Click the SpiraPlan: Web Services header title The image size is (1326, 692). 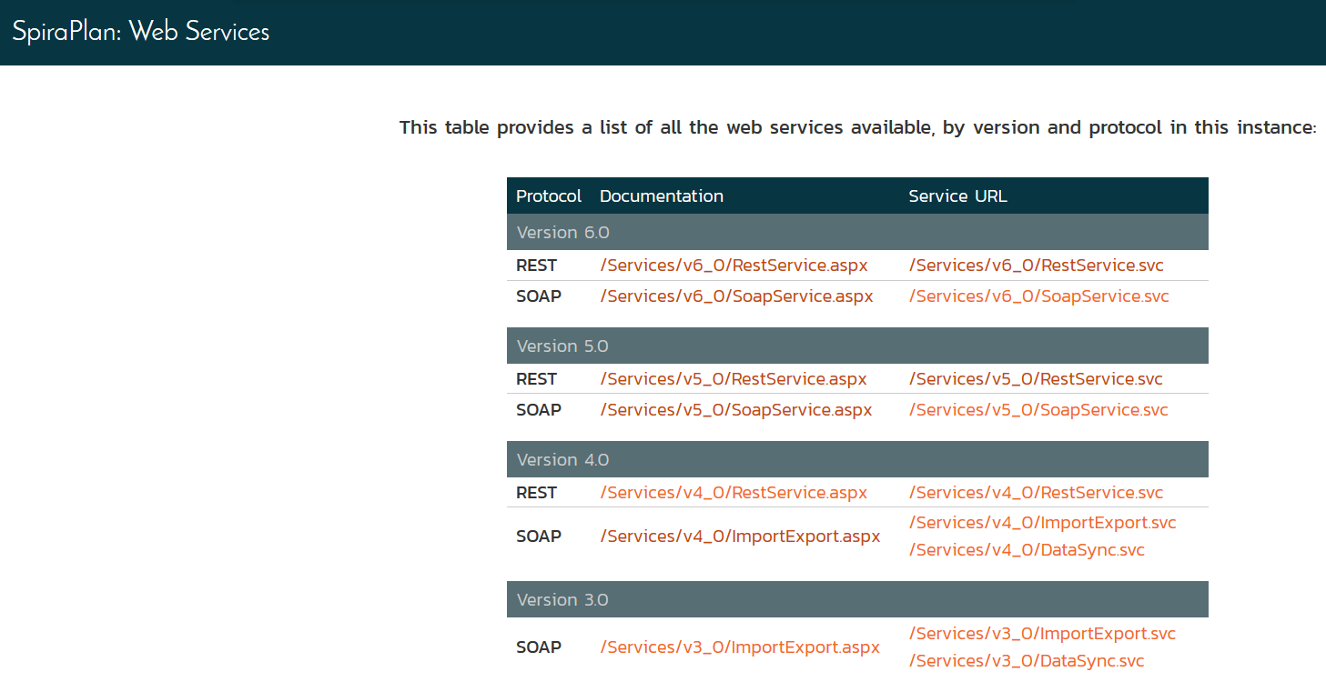[141, 32]
